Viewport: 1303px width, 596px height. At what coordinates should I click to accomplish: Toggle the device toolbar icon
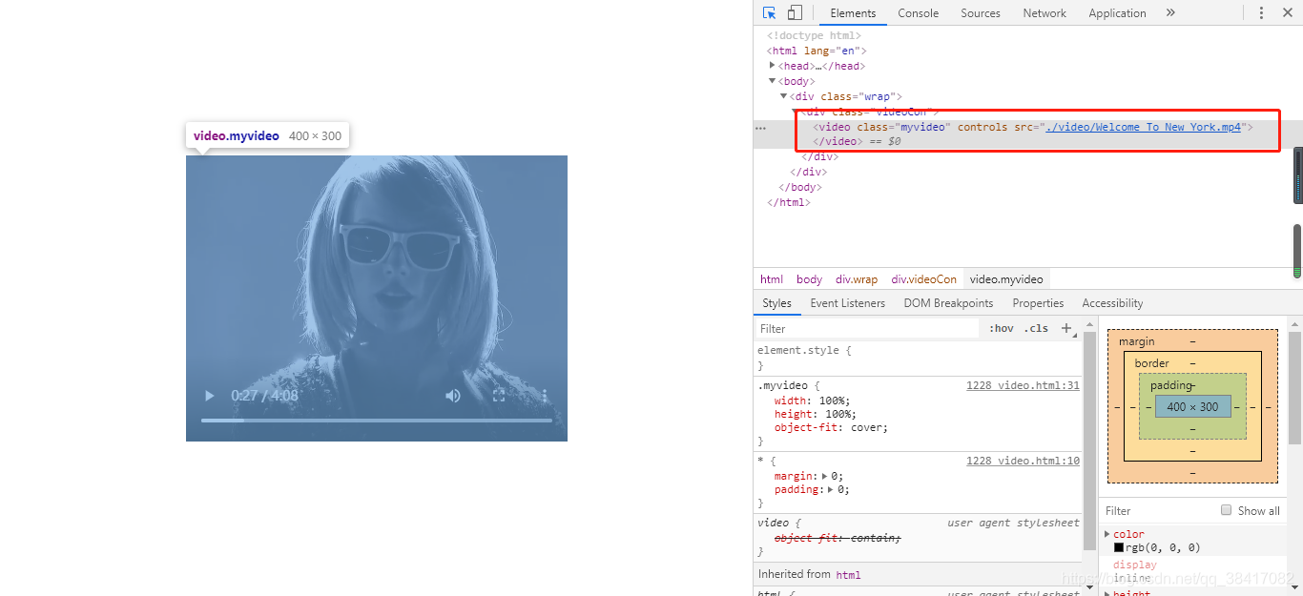tap(795, 12)
